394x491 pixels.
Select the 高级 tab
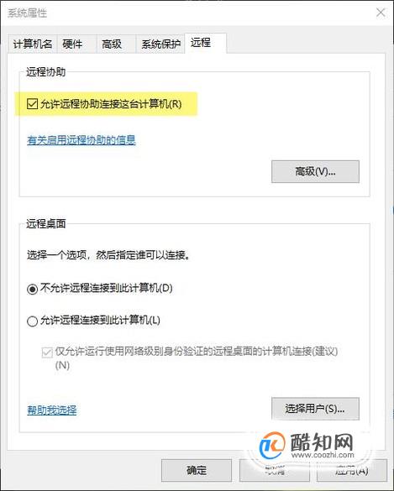[x=112, y=44]
